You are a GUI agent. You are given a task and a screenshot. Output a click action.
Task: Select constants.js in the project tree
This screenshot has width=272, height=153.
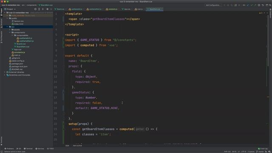point(18,52)
